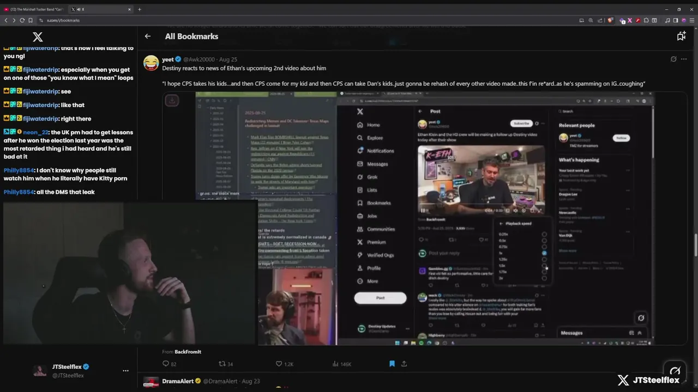
Task: Open a new browser tab
Action: pos(140,9)
